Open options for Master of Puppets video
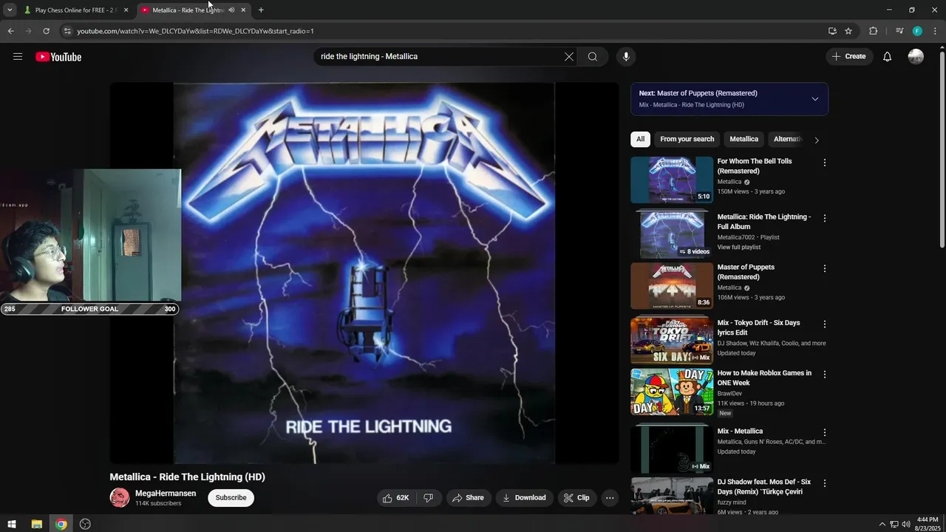Image resolution: width=946 pixels, height=532 pixels. click(825, 269)
